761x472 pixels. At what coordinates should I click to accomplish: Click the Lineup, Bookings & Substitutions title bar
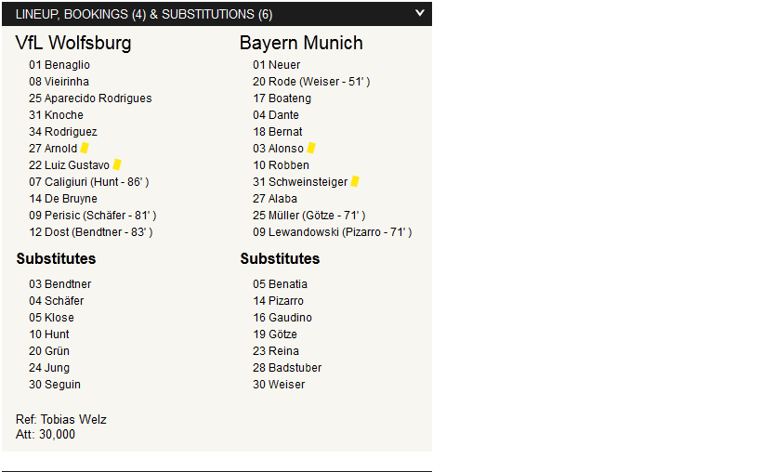click(216, 14)
